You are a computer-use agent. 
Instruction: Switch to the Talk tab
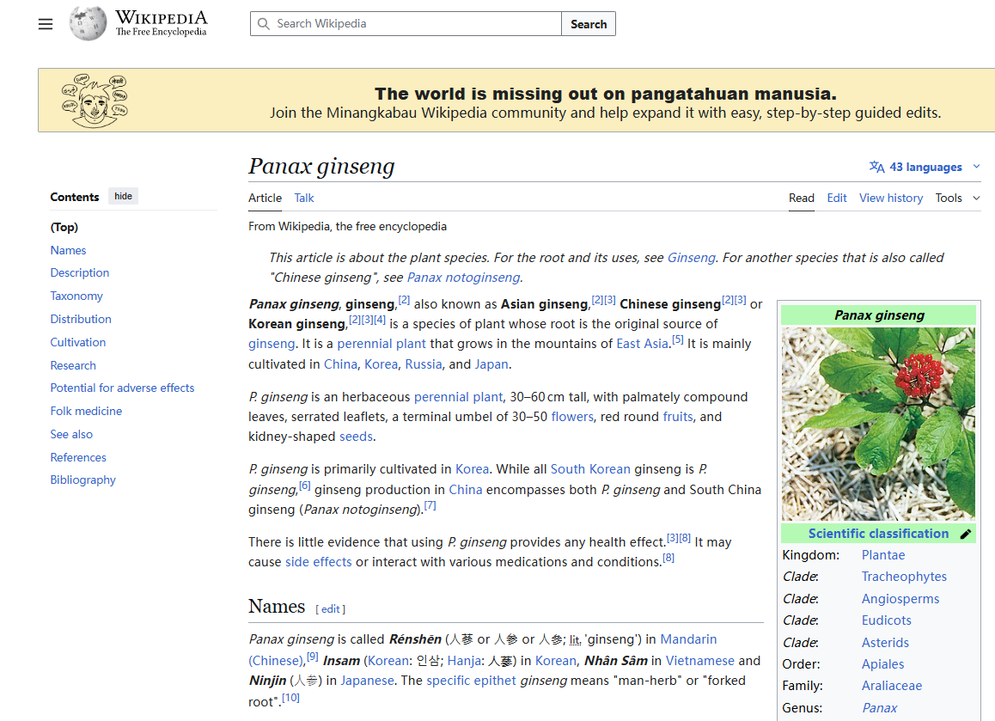pyautogui.click(x=304, y=198)
